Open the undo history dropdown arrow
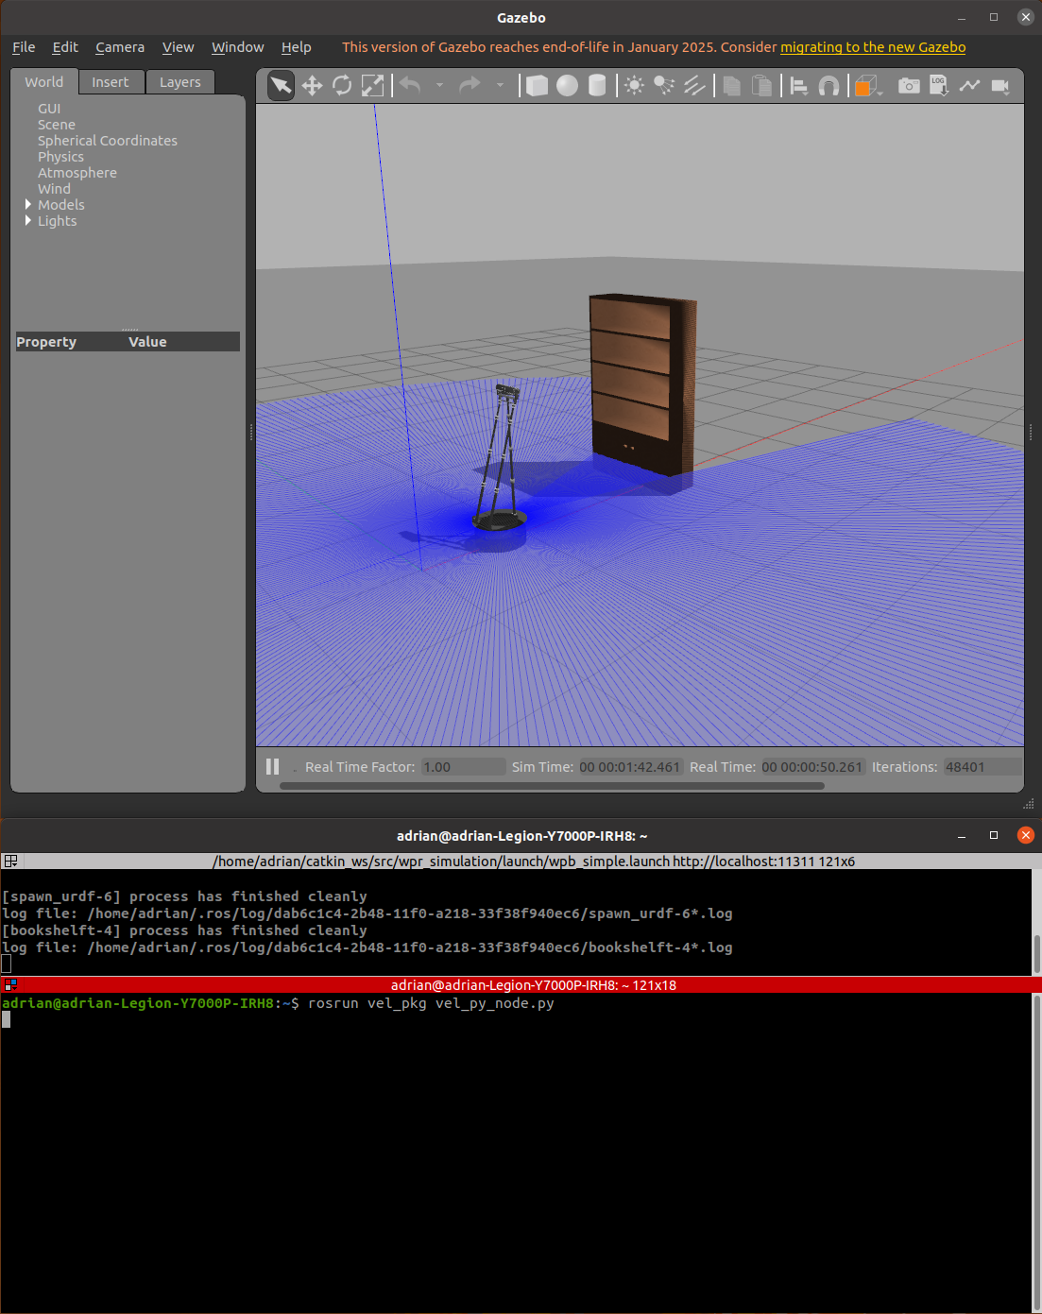 click(x=439, y=85)
